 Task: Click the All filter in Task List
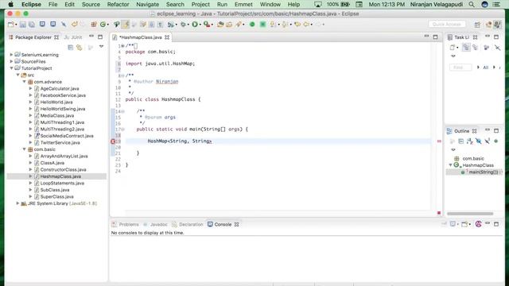pyautogui.click(x=486, y=68)
